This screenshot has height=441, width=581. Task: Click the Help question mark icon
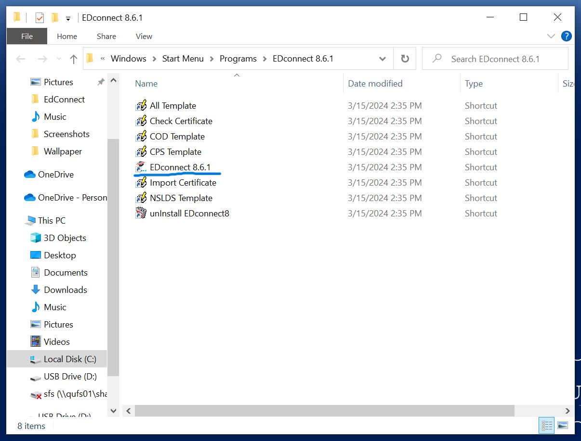(x=567, y=36)
